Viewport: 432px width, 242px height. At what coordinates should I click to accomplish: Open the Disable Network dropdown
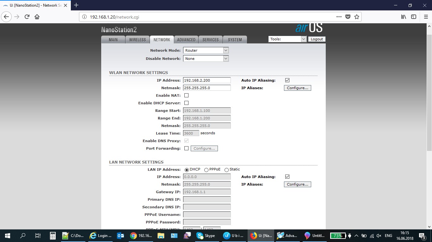[x=206, y=59]
